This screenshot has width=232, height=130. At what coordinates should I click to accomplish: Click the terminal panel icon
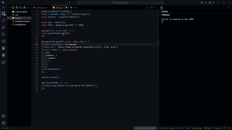coord(162,8)
